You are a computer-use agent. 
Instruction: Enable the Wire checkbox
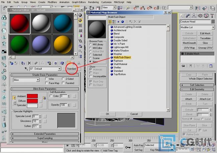pos(46,79)
